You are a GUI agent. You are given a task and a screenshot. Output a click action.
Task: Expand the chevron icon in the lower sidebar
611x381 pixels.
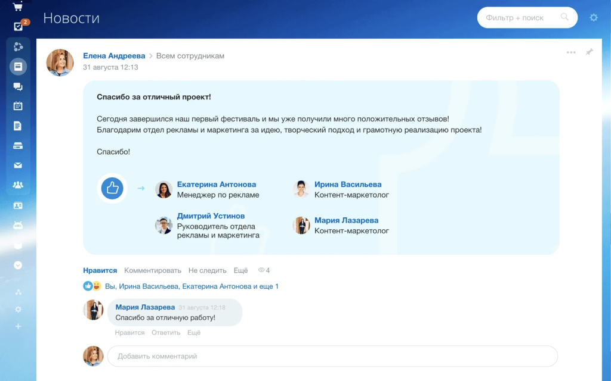click(x=18, y=266)
